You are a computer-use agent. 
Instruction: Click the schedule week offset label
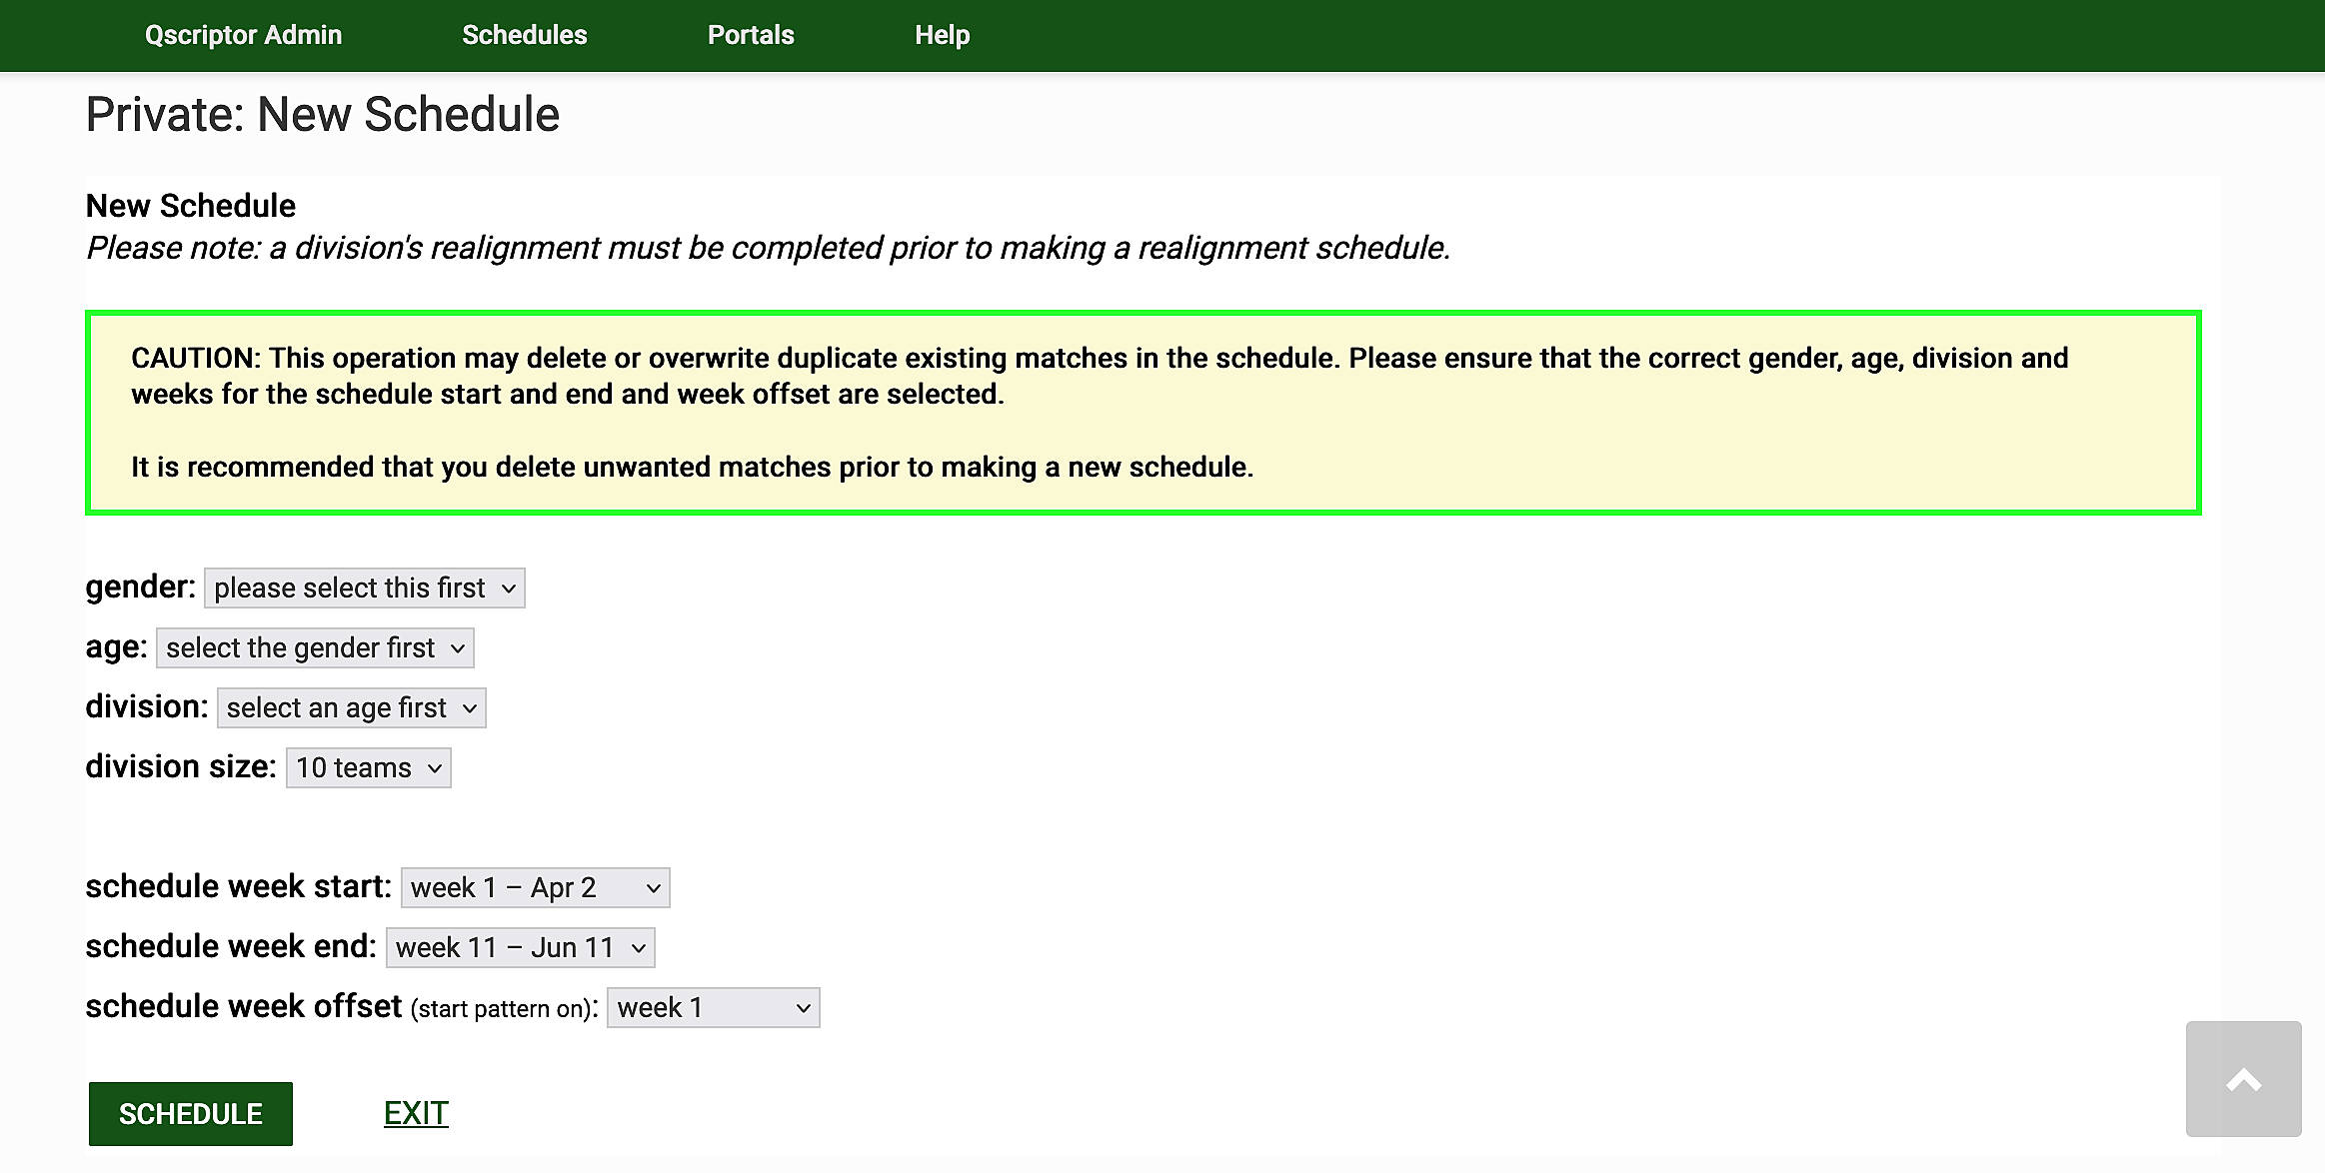pos(342,1006)
